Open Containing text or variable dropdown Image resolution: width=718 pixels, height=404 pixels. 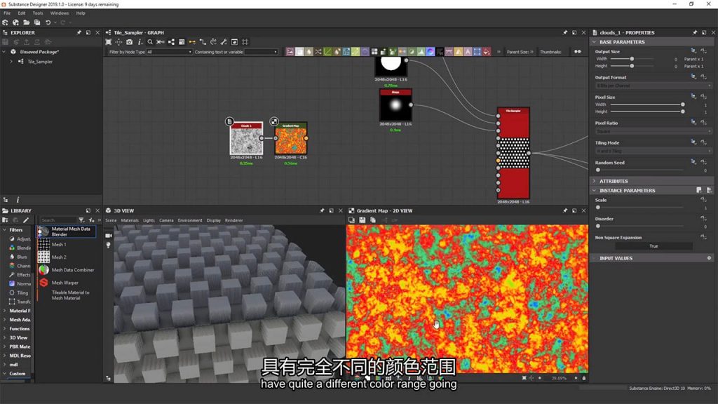tap(261, 52)
